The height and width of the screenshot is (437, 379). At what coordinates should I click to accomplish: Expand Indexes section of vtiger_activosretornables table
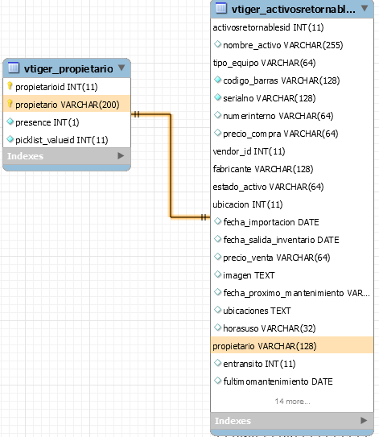[x=364, y=421]
